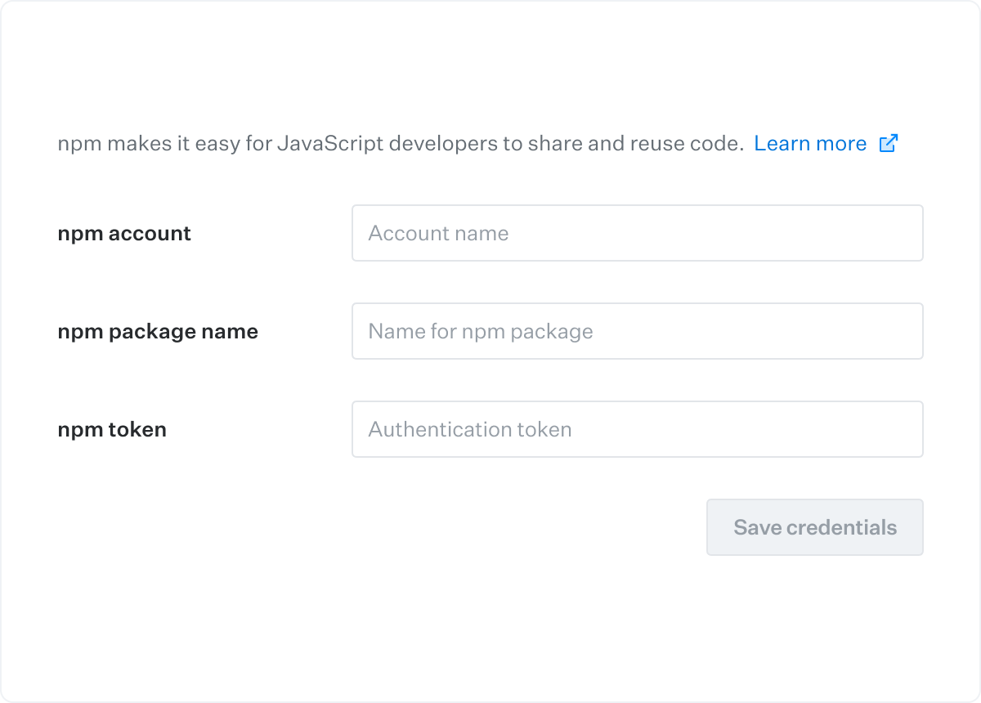Open the Learn more link

click(809, 144)
